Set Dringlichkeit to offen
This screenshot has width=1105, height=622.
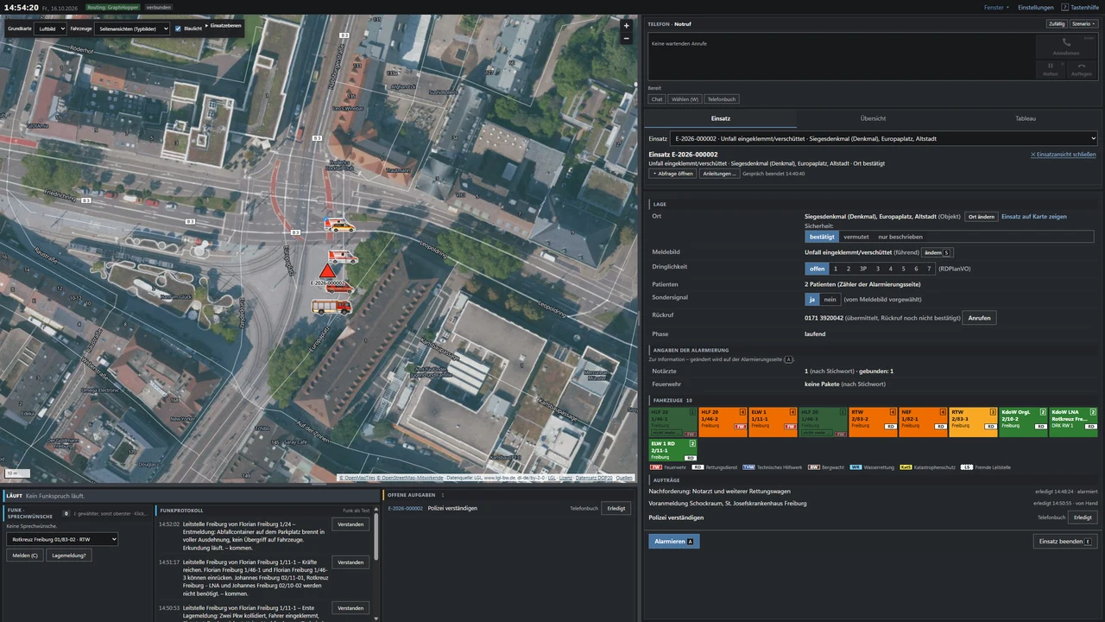(817, 269)
